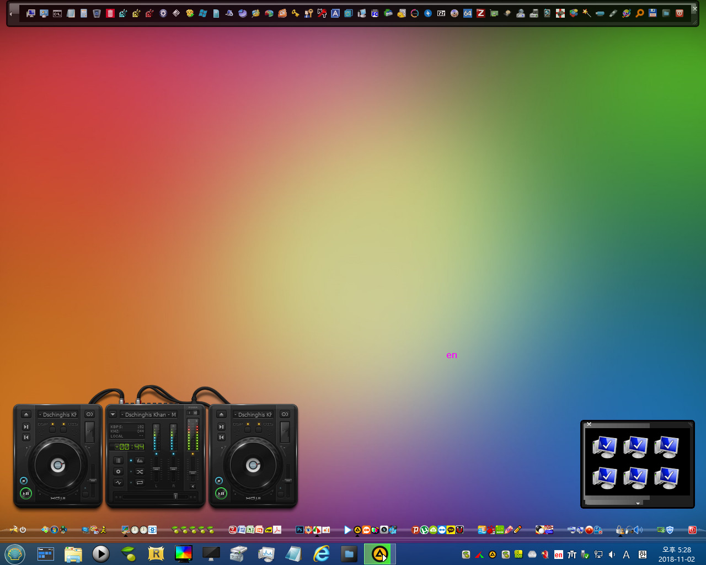Click the record-style round icon in mixer
Viewport: 706px width, 565px height.
coord(118,472)
